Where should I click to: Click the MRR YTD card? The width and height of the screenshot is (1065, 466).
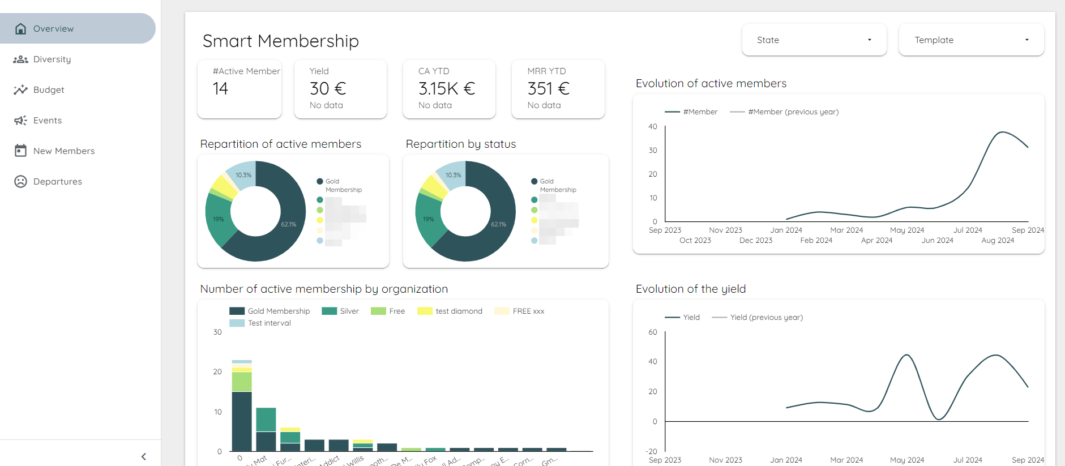point(558,89)
